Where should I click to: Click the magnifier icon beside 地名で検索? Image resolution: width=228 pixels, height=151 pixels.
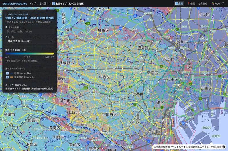pos(6,27)
